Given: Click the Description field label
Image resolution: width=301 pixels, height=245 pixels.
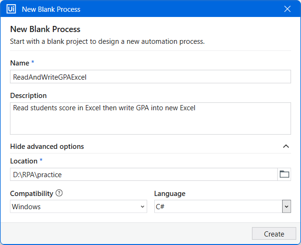Looking at the screenshot, I should tap(28, 96).
